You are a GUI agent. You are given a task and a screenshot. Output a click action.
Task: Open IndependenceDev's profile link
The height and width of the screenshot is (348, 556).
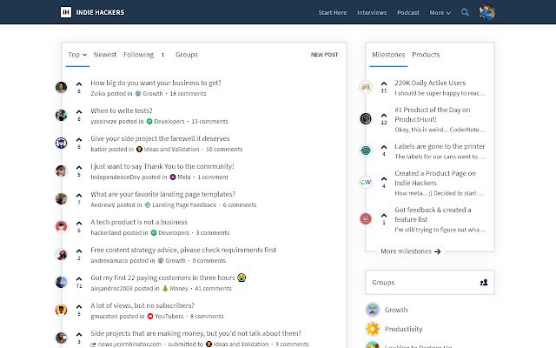[116, 177]
